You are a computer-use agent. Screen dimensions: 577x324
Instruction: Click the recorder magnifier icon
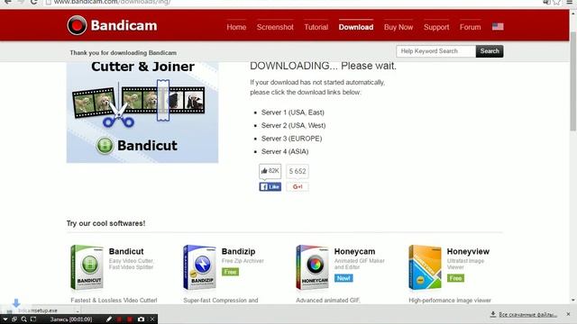24,319
